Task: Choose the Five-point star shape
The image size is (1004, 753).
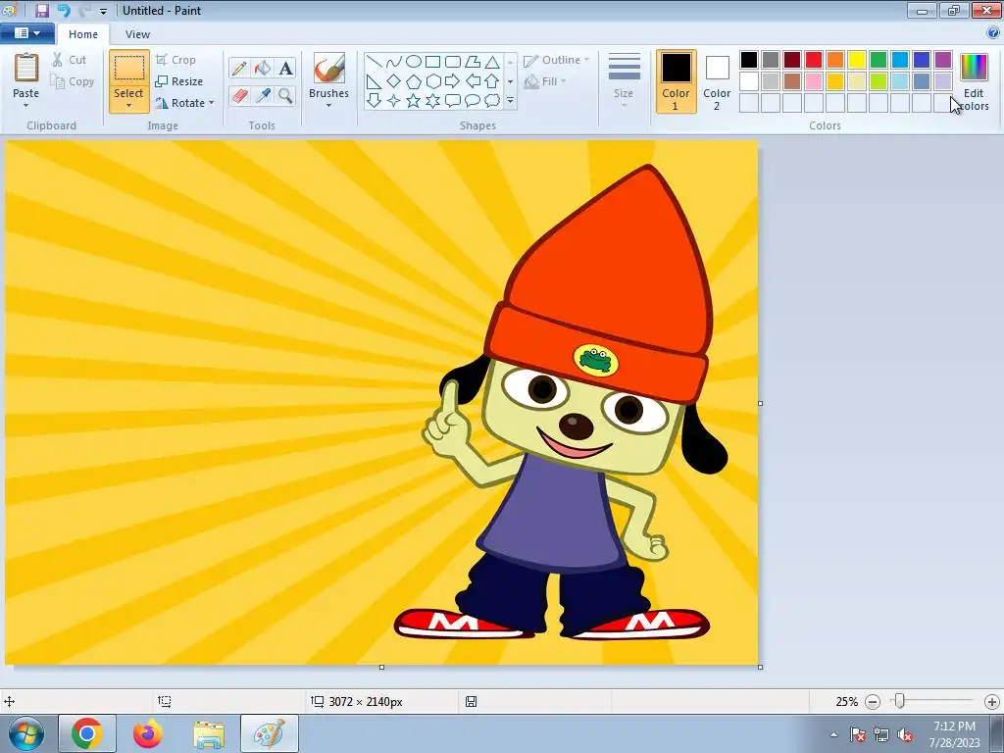Action: click(x=414, y=101)
